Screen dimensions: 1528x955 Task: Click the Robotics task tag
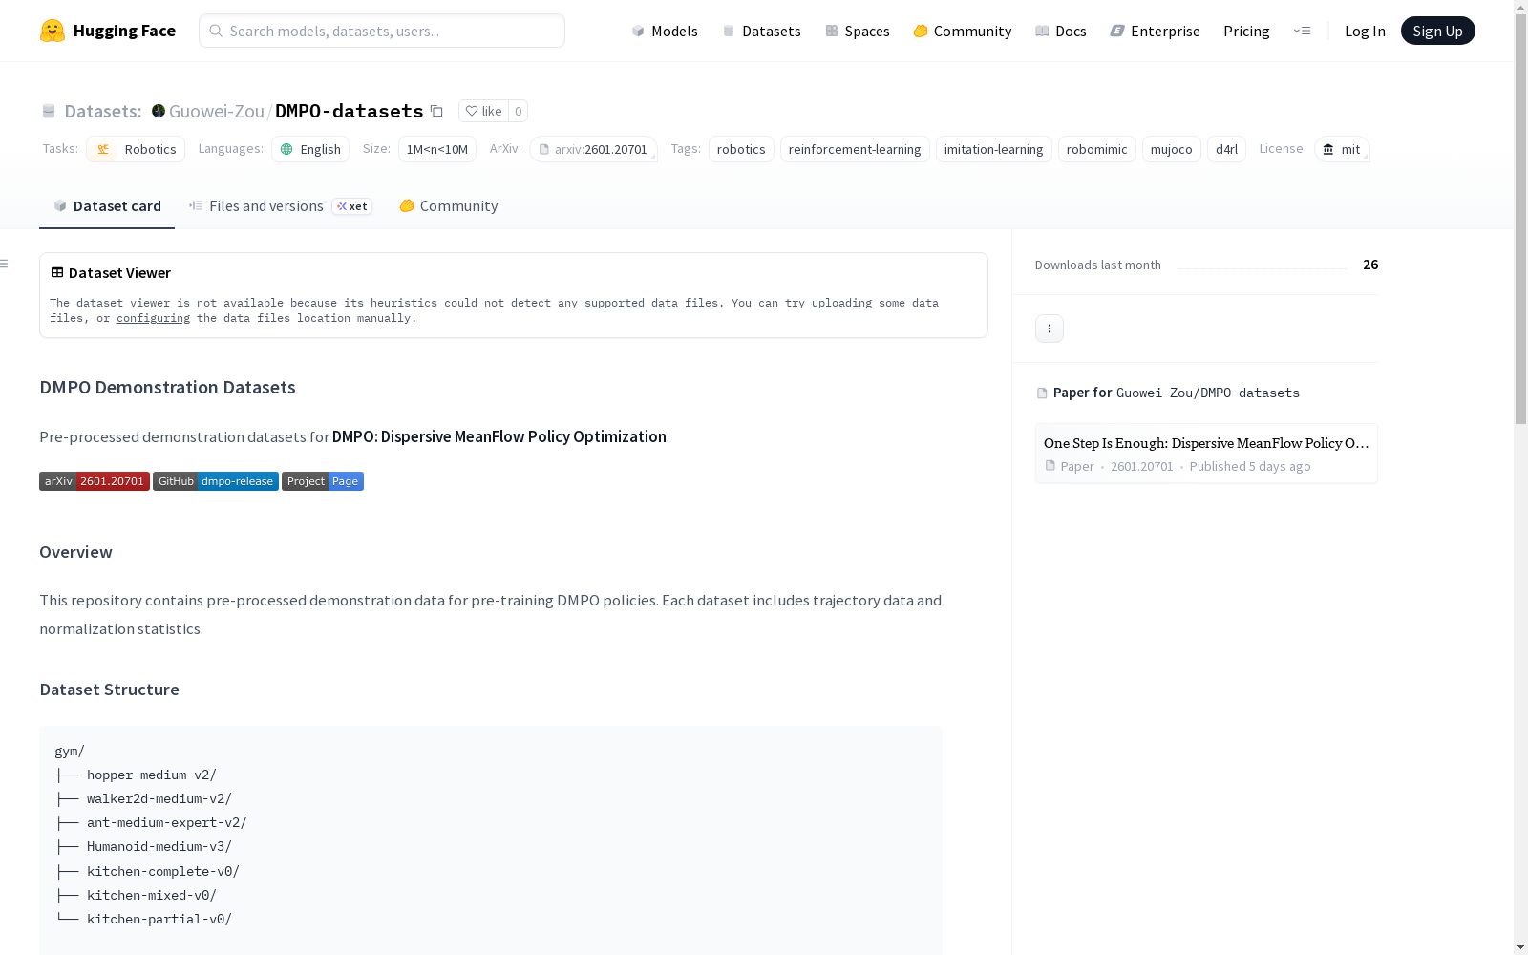pyautogui.click(x=136, y=149)
